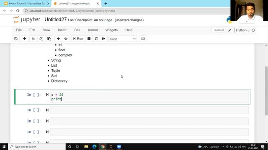Copy selected cells icon
268x150 pixels.
click(41, 39)
